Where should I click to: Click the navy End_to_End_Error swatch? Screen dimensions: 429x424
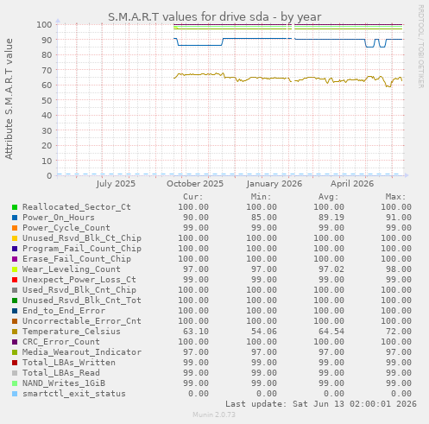tap(15, 311)
